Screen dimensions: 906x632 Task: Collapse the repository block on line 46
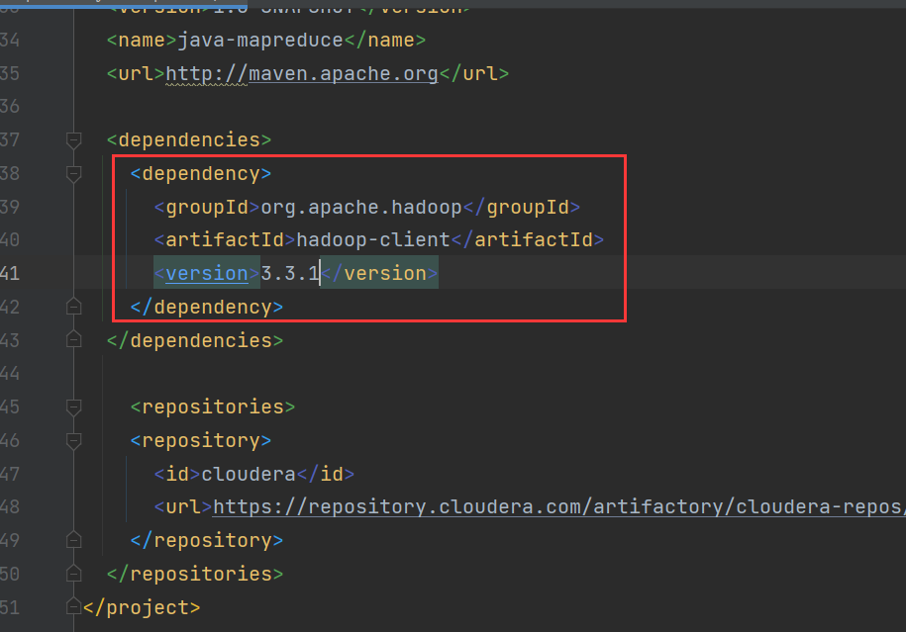(x=73, y=441)
